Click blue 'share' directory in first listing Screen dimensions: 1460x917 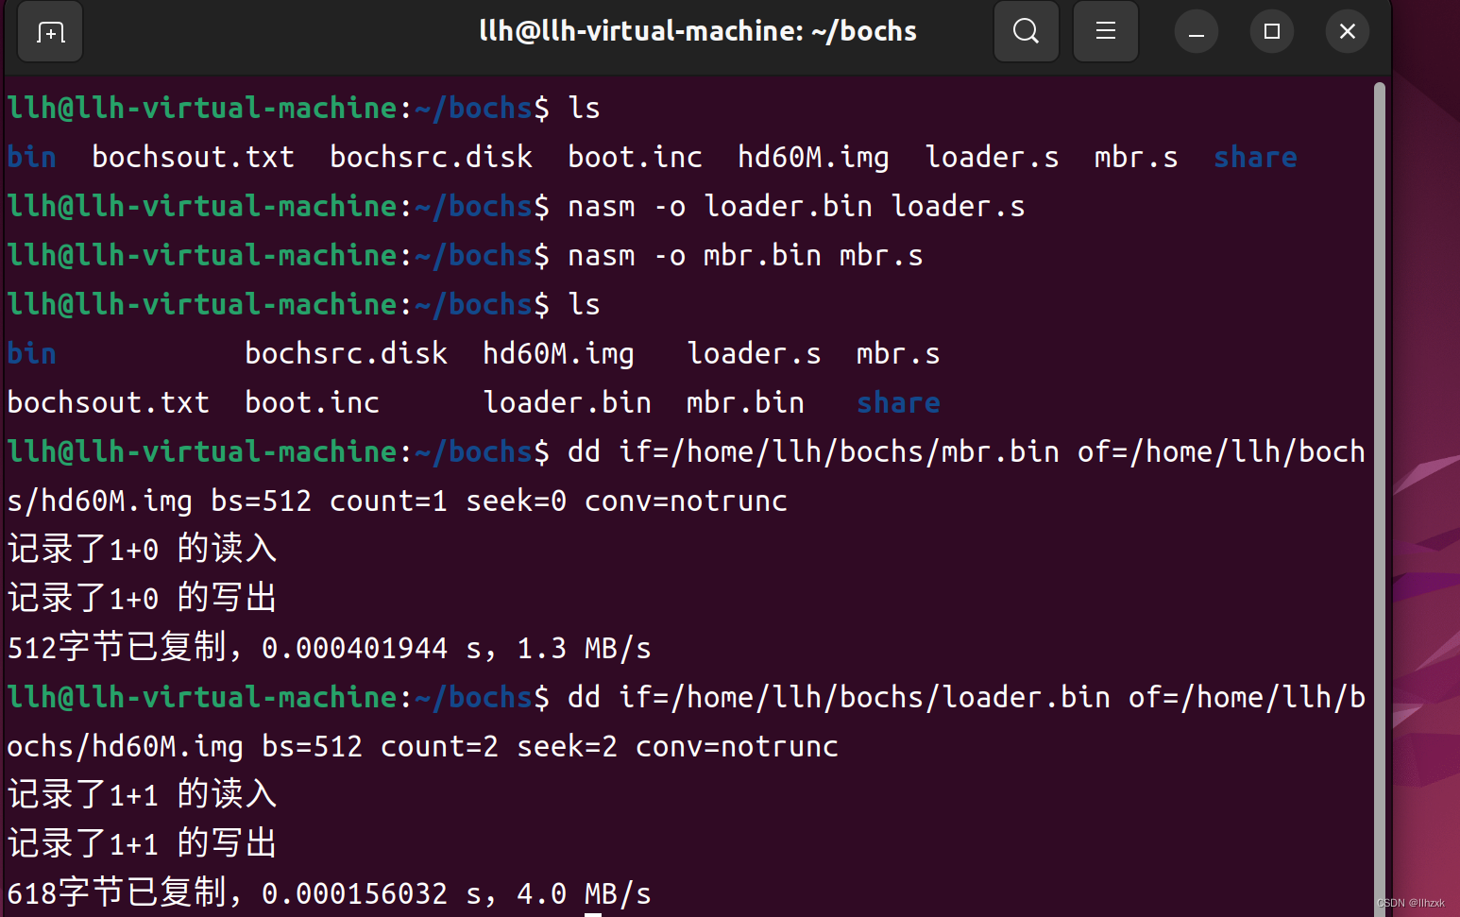point(1255,157)
